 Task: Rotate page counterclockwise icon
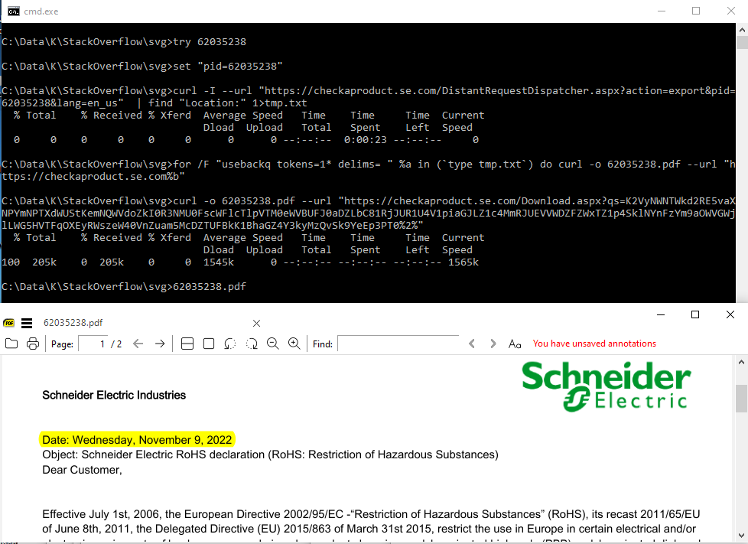point(230,344)
